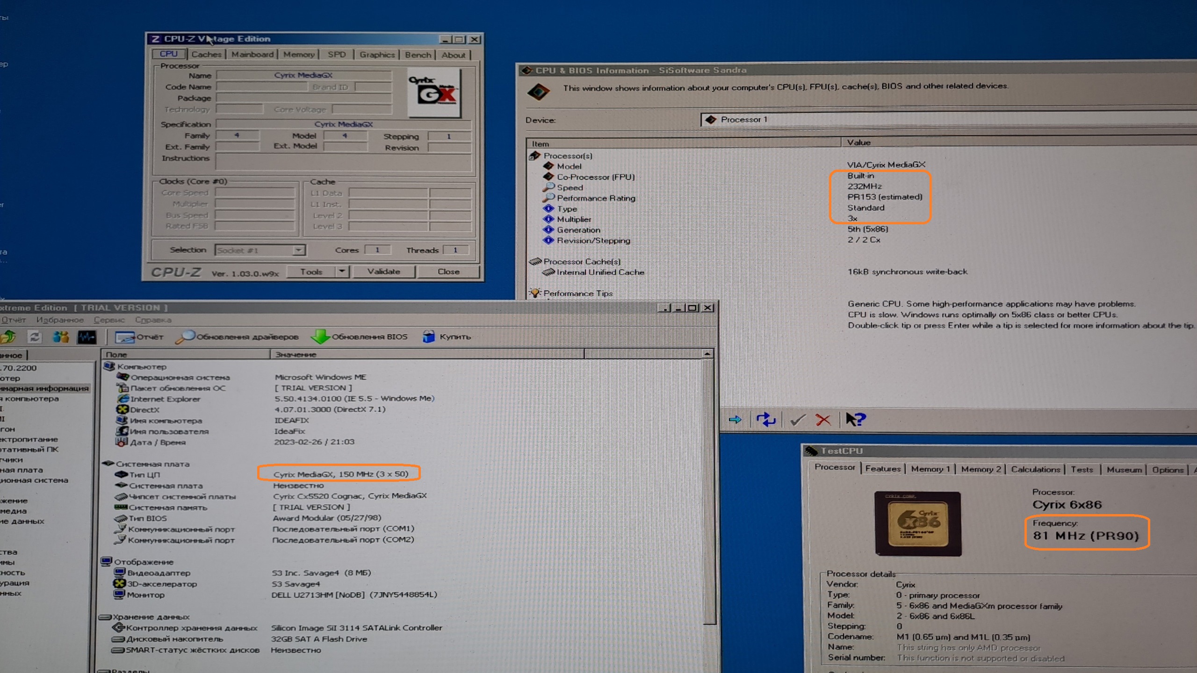Viewport: 1197px width, 673px height.
Task: Open the Features tab in TestCPU
Action: tap(882, 469)
